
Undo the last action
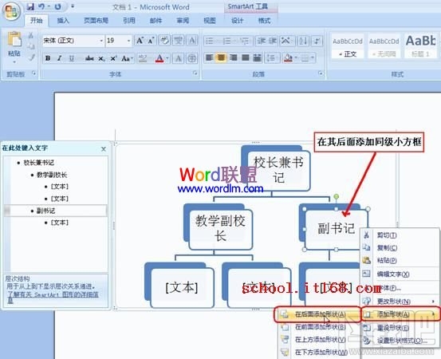42,6
